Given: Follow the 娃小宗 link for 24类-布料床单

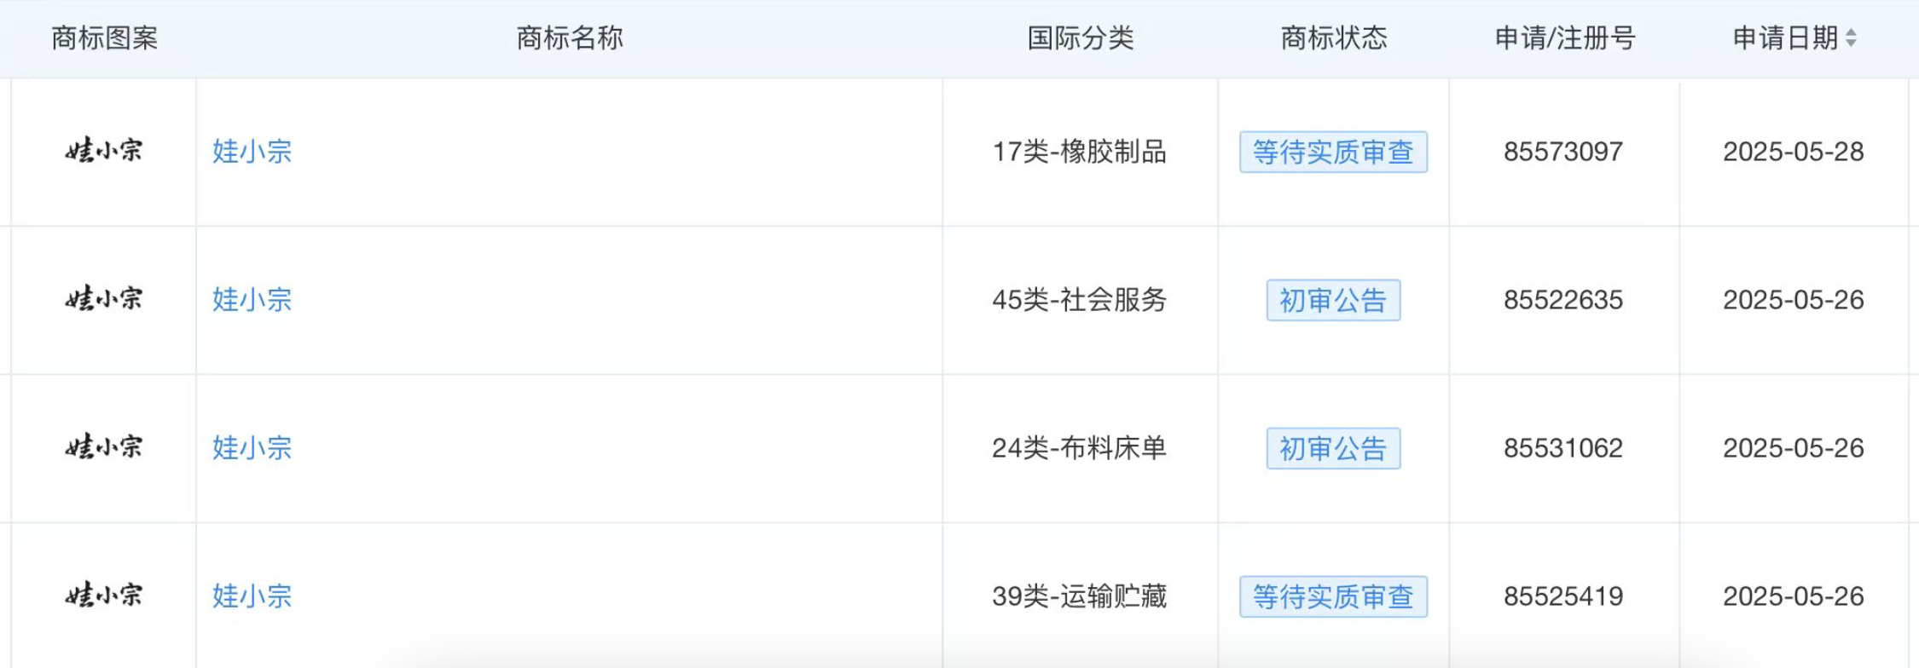Looking at the screenshot, I should point(252,448).
